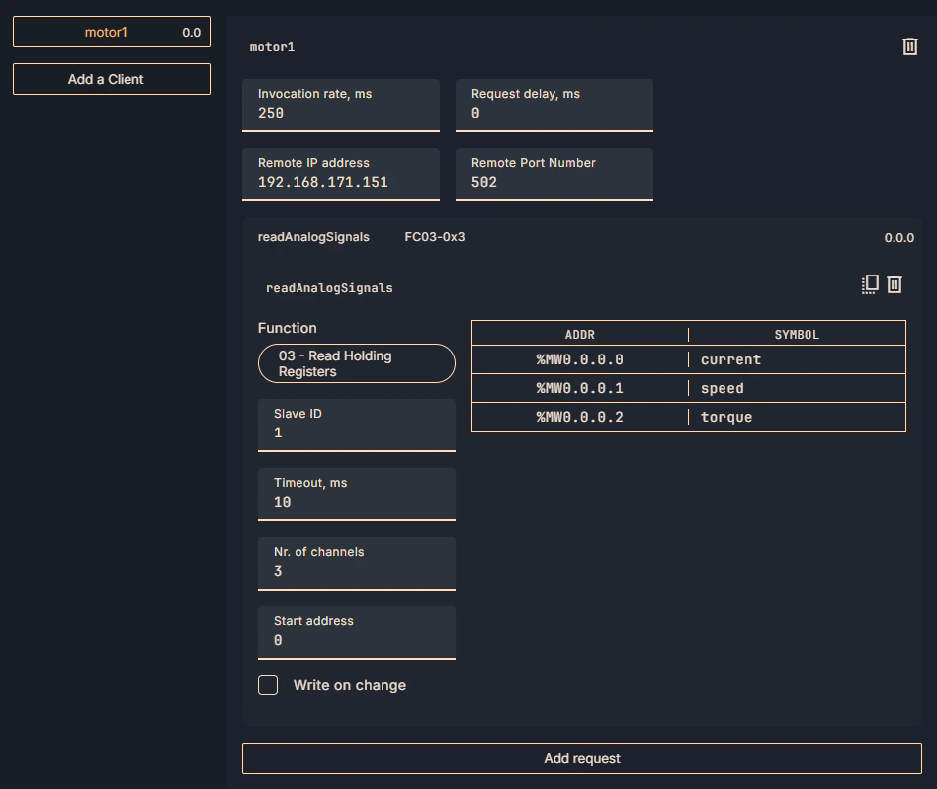Viewport: 937px width, 789px height.
Task: Click the Function label
Action: (287, 328)
